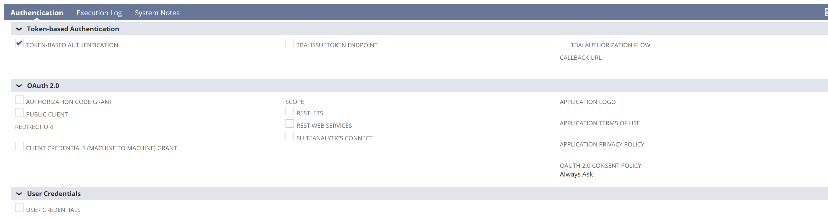This screenshot has height=220, width=828.
Task: Check Client Credentials (Machine to Machine) Grant
Action: tap(19, 146)
